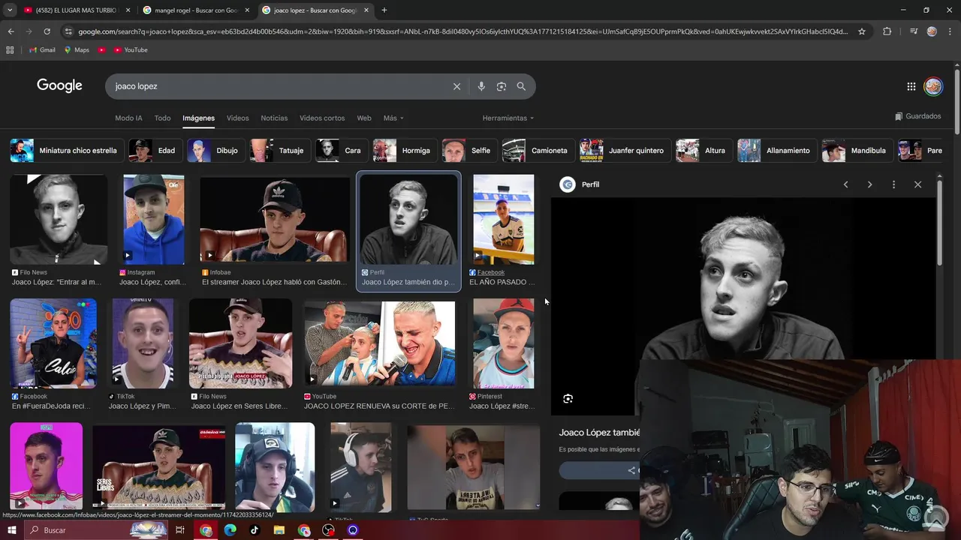Viewport: 961px width, 540px height.
Task: Open three-dot options in image preview panel
Action: [x=893, y=184]
